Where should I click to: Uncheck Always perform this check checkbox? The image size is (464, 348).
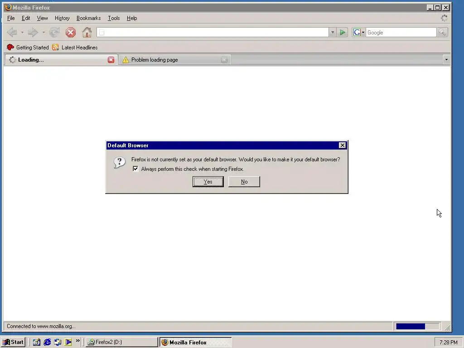click(x=135, y=169)
